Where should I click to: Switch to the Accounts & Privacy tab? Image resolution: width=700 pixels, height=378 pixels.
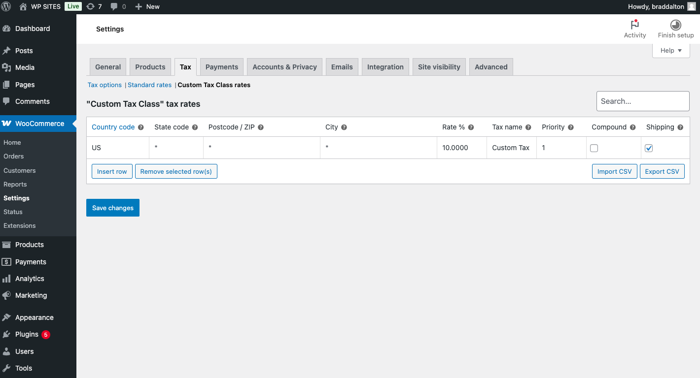pyautogui.click(x=284, y=67)
